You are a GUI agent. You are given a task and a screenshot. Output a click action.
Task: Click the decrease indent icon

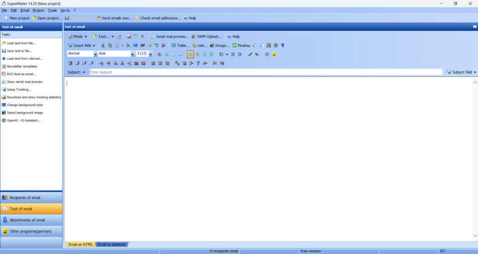coord(232,54)
